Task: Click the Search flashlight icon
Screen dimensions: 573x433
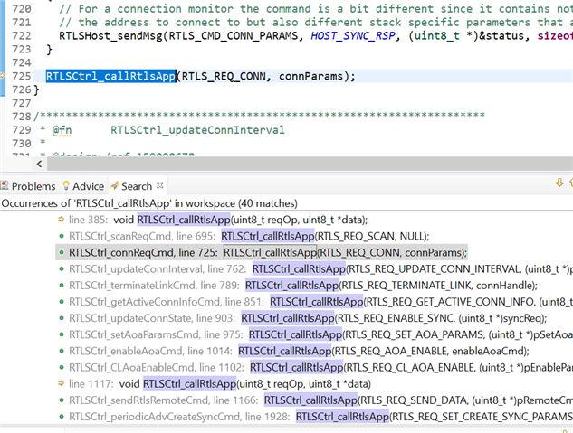Action: 114,185
